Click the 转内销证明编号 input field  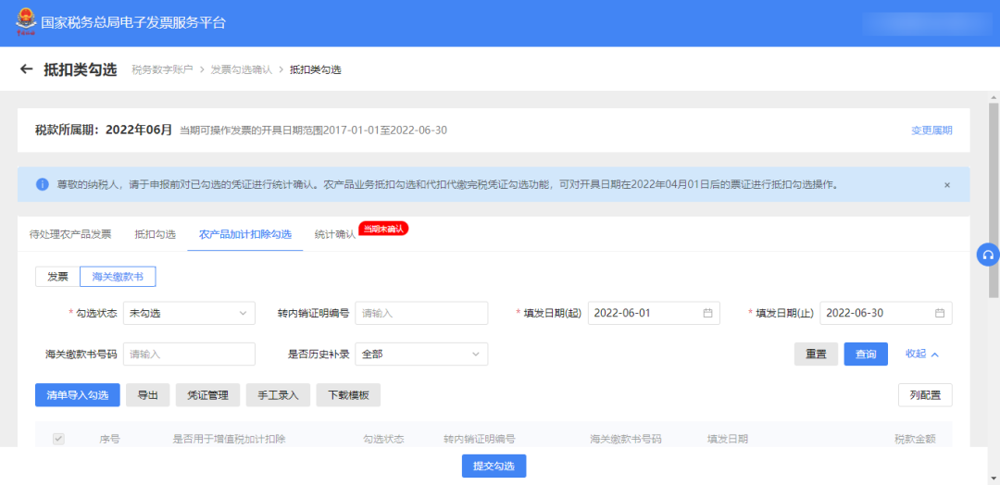(x=421, y=313)
